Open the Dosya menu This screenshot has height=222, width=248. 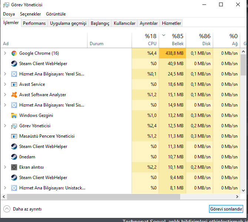click(x=9, y=14)
